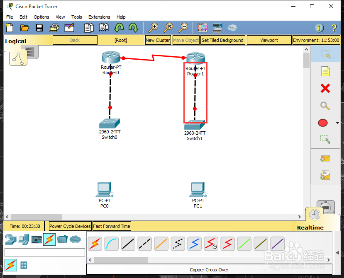Click Power Cycle Devices button

pyautogui.click(x=70, y=226)
